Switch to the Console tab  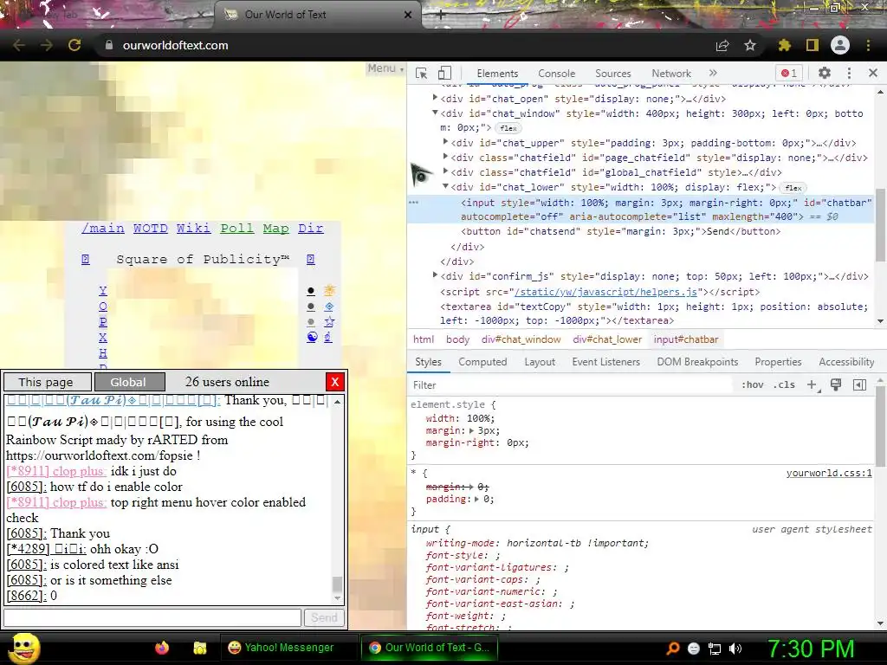pyautogui.click(x=557, y=74)
